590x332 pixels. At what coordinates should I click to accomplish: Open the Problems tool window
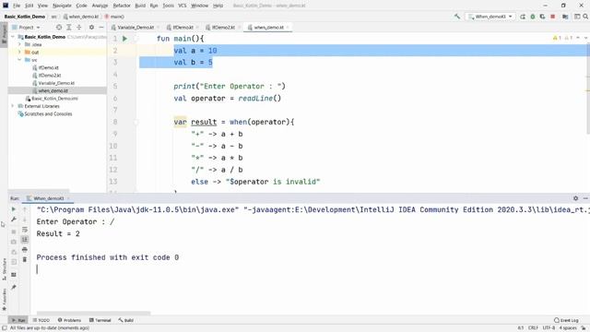pos(69,320)
